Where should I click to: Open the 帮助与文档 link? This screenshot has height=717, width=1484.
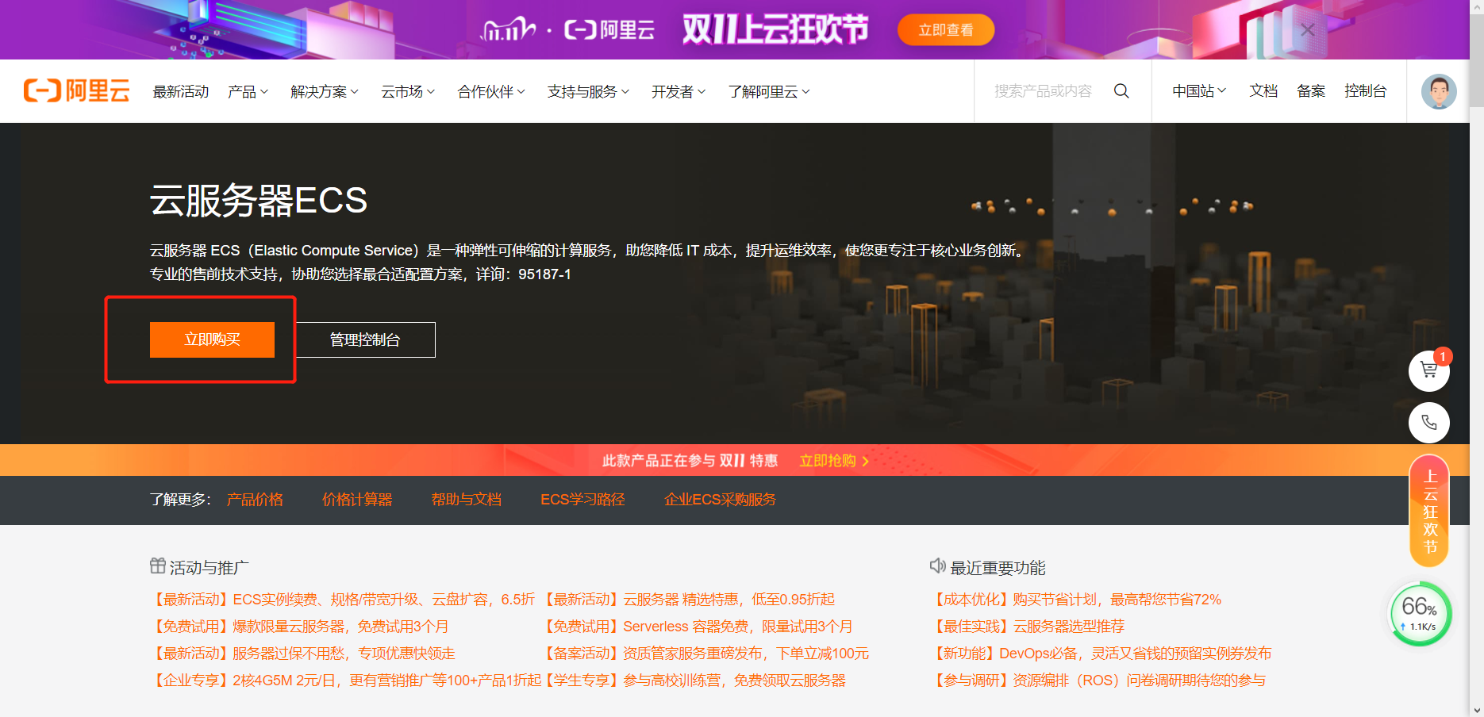(x=466, y=500)
